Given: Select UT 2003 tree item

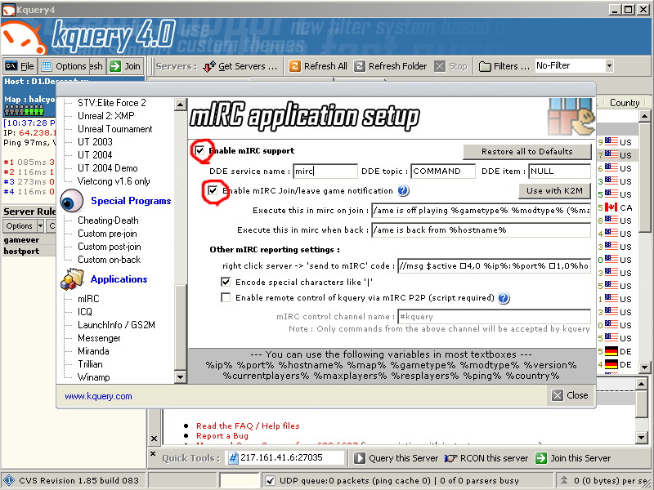Looking at the screenshot, I should coord(95,141).
